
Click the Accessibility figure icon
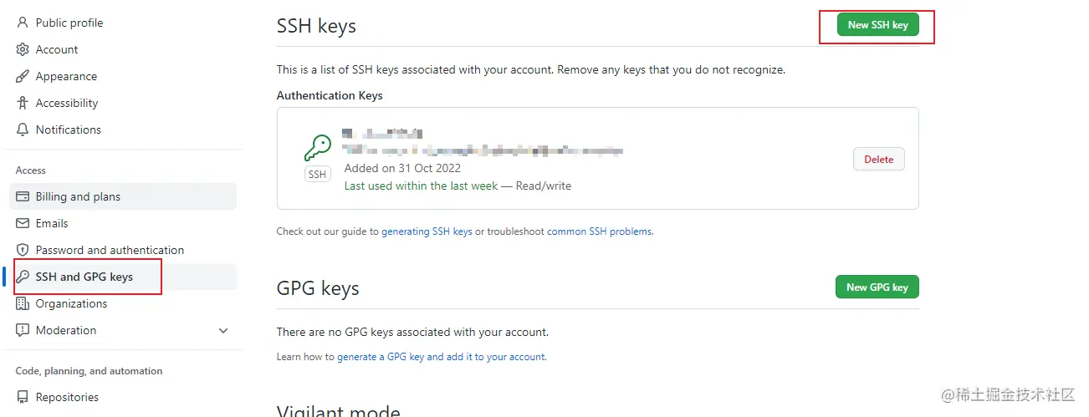(x=23, y=103)
